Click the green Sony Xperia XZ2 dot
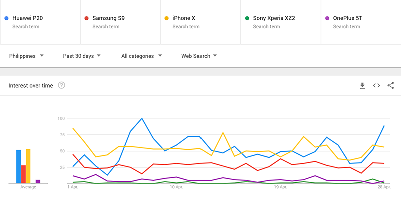Screen dimensions: 401x213 [x=247, y=18]
